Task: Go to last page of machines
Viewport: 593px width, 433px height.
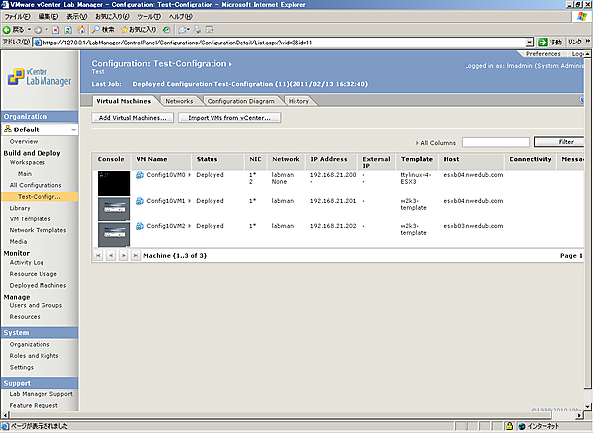Action: (135, 255)
